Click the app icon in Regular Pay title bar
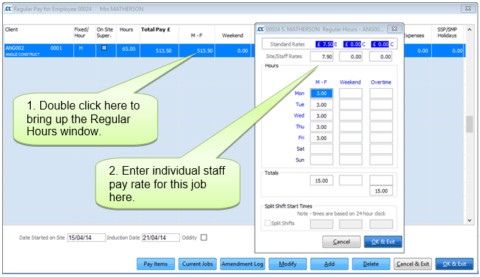This screenshot has height=277, width=480. (8, 9)
